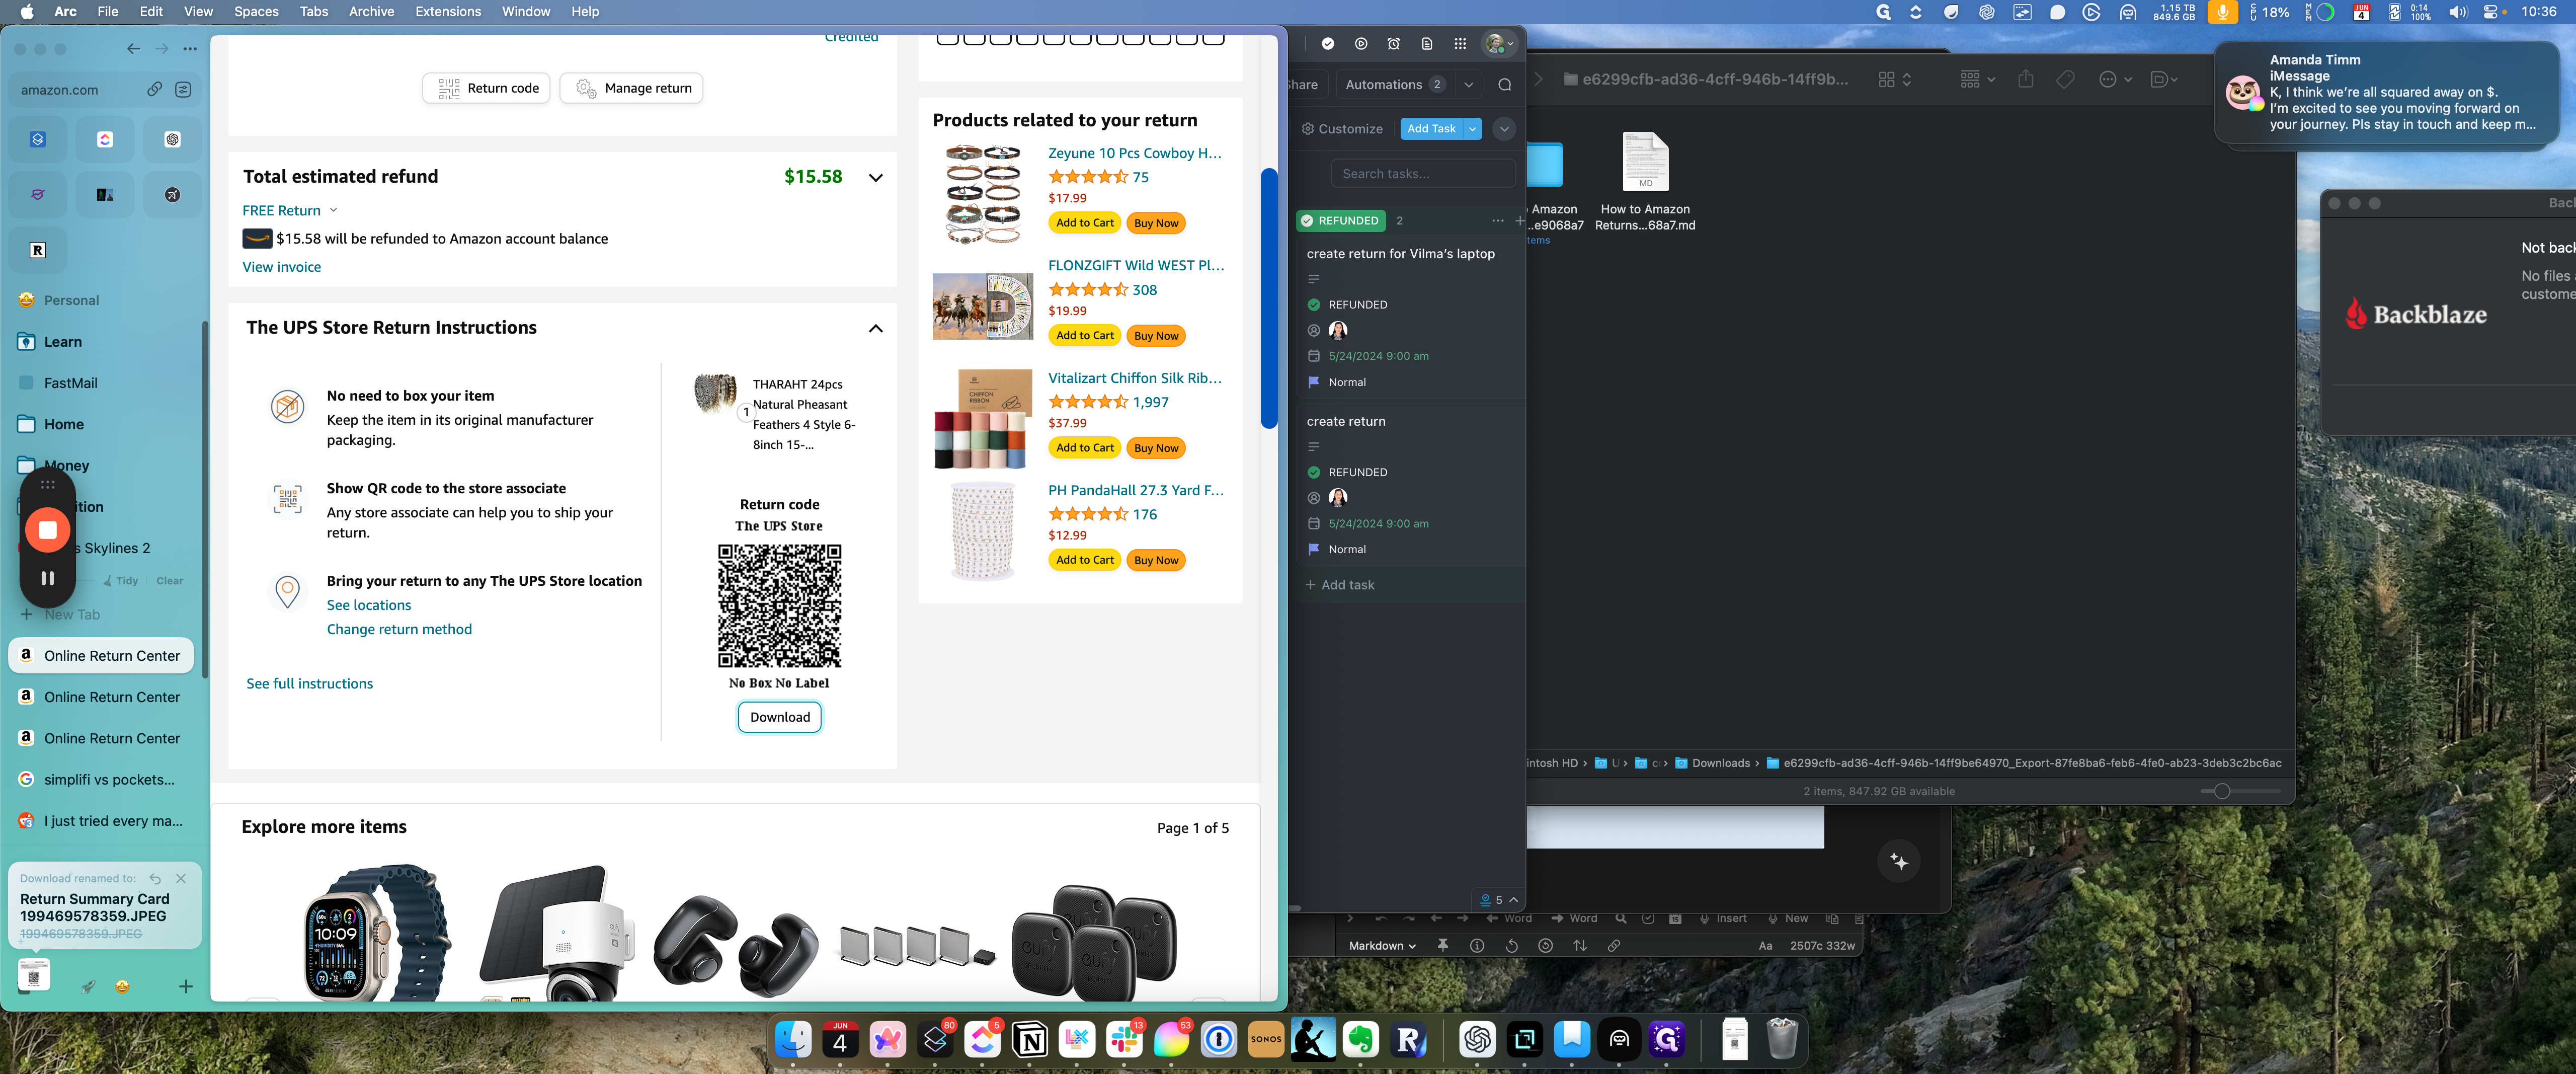Image resolution: width=2576 pixels, height=1074 pixels.
Task: Pause the screen recording
Action: point(47,578)
